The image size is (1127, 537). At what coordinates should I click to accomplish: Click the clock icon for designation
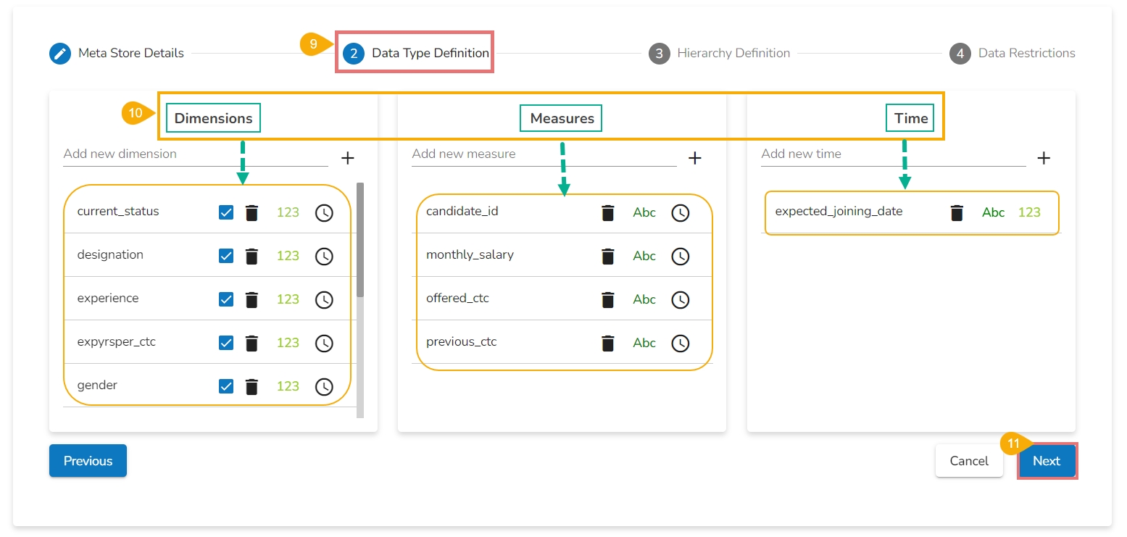[324, 257]
